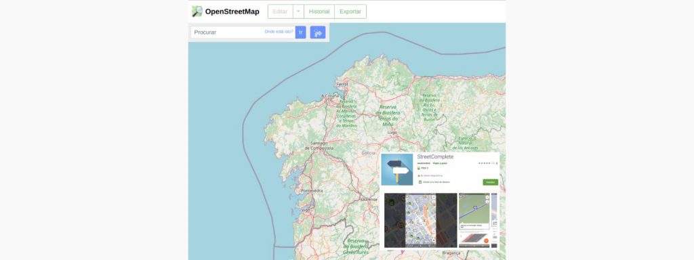Click the OpenStreetMap magnifier logo icon
Viewport: 694px width, 260px height.
[197, 12]
